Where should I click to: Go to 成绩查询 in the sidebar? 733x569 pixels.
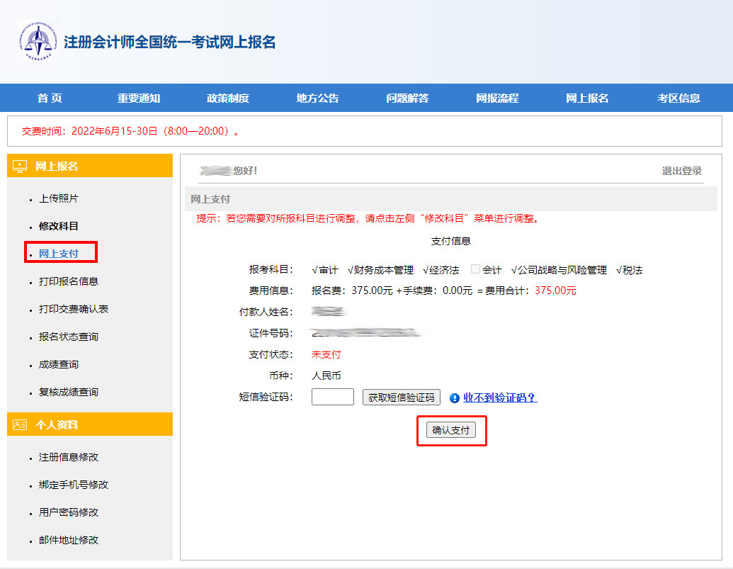[x=59, y=364]
